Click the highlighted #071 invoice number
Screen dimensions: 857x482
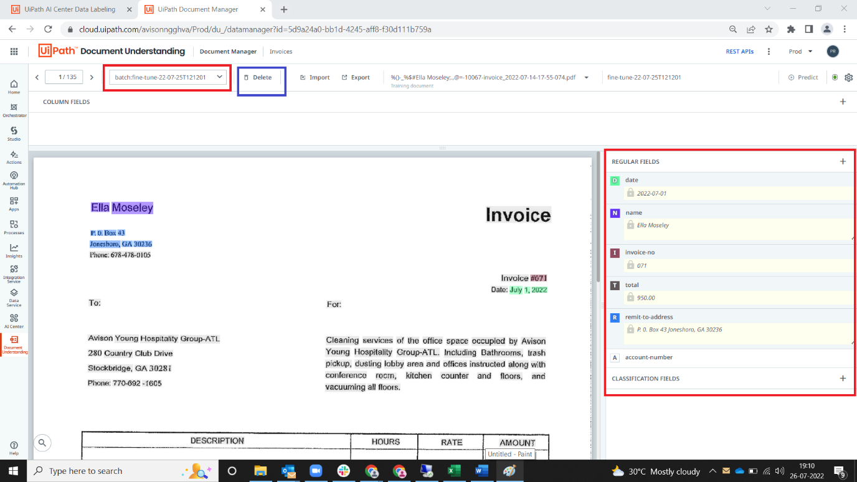539,278
